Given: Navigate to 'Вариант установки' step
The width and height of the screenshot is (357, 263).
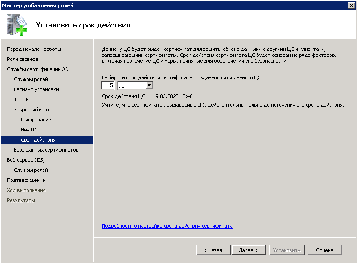Looking at the screenshot, I should click(36, 89).
